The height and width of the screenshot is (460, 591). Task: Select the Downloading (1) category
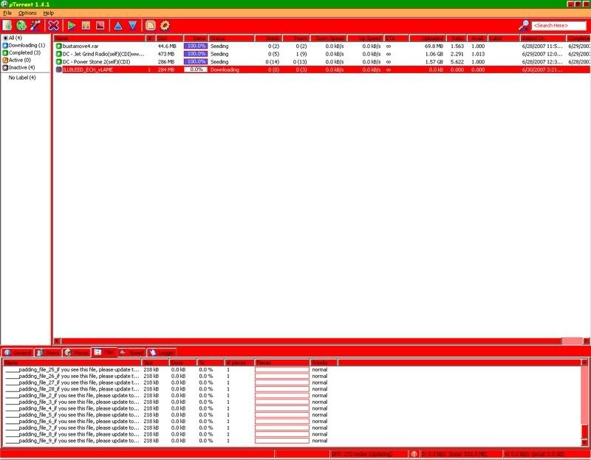(x=24, y=45)
